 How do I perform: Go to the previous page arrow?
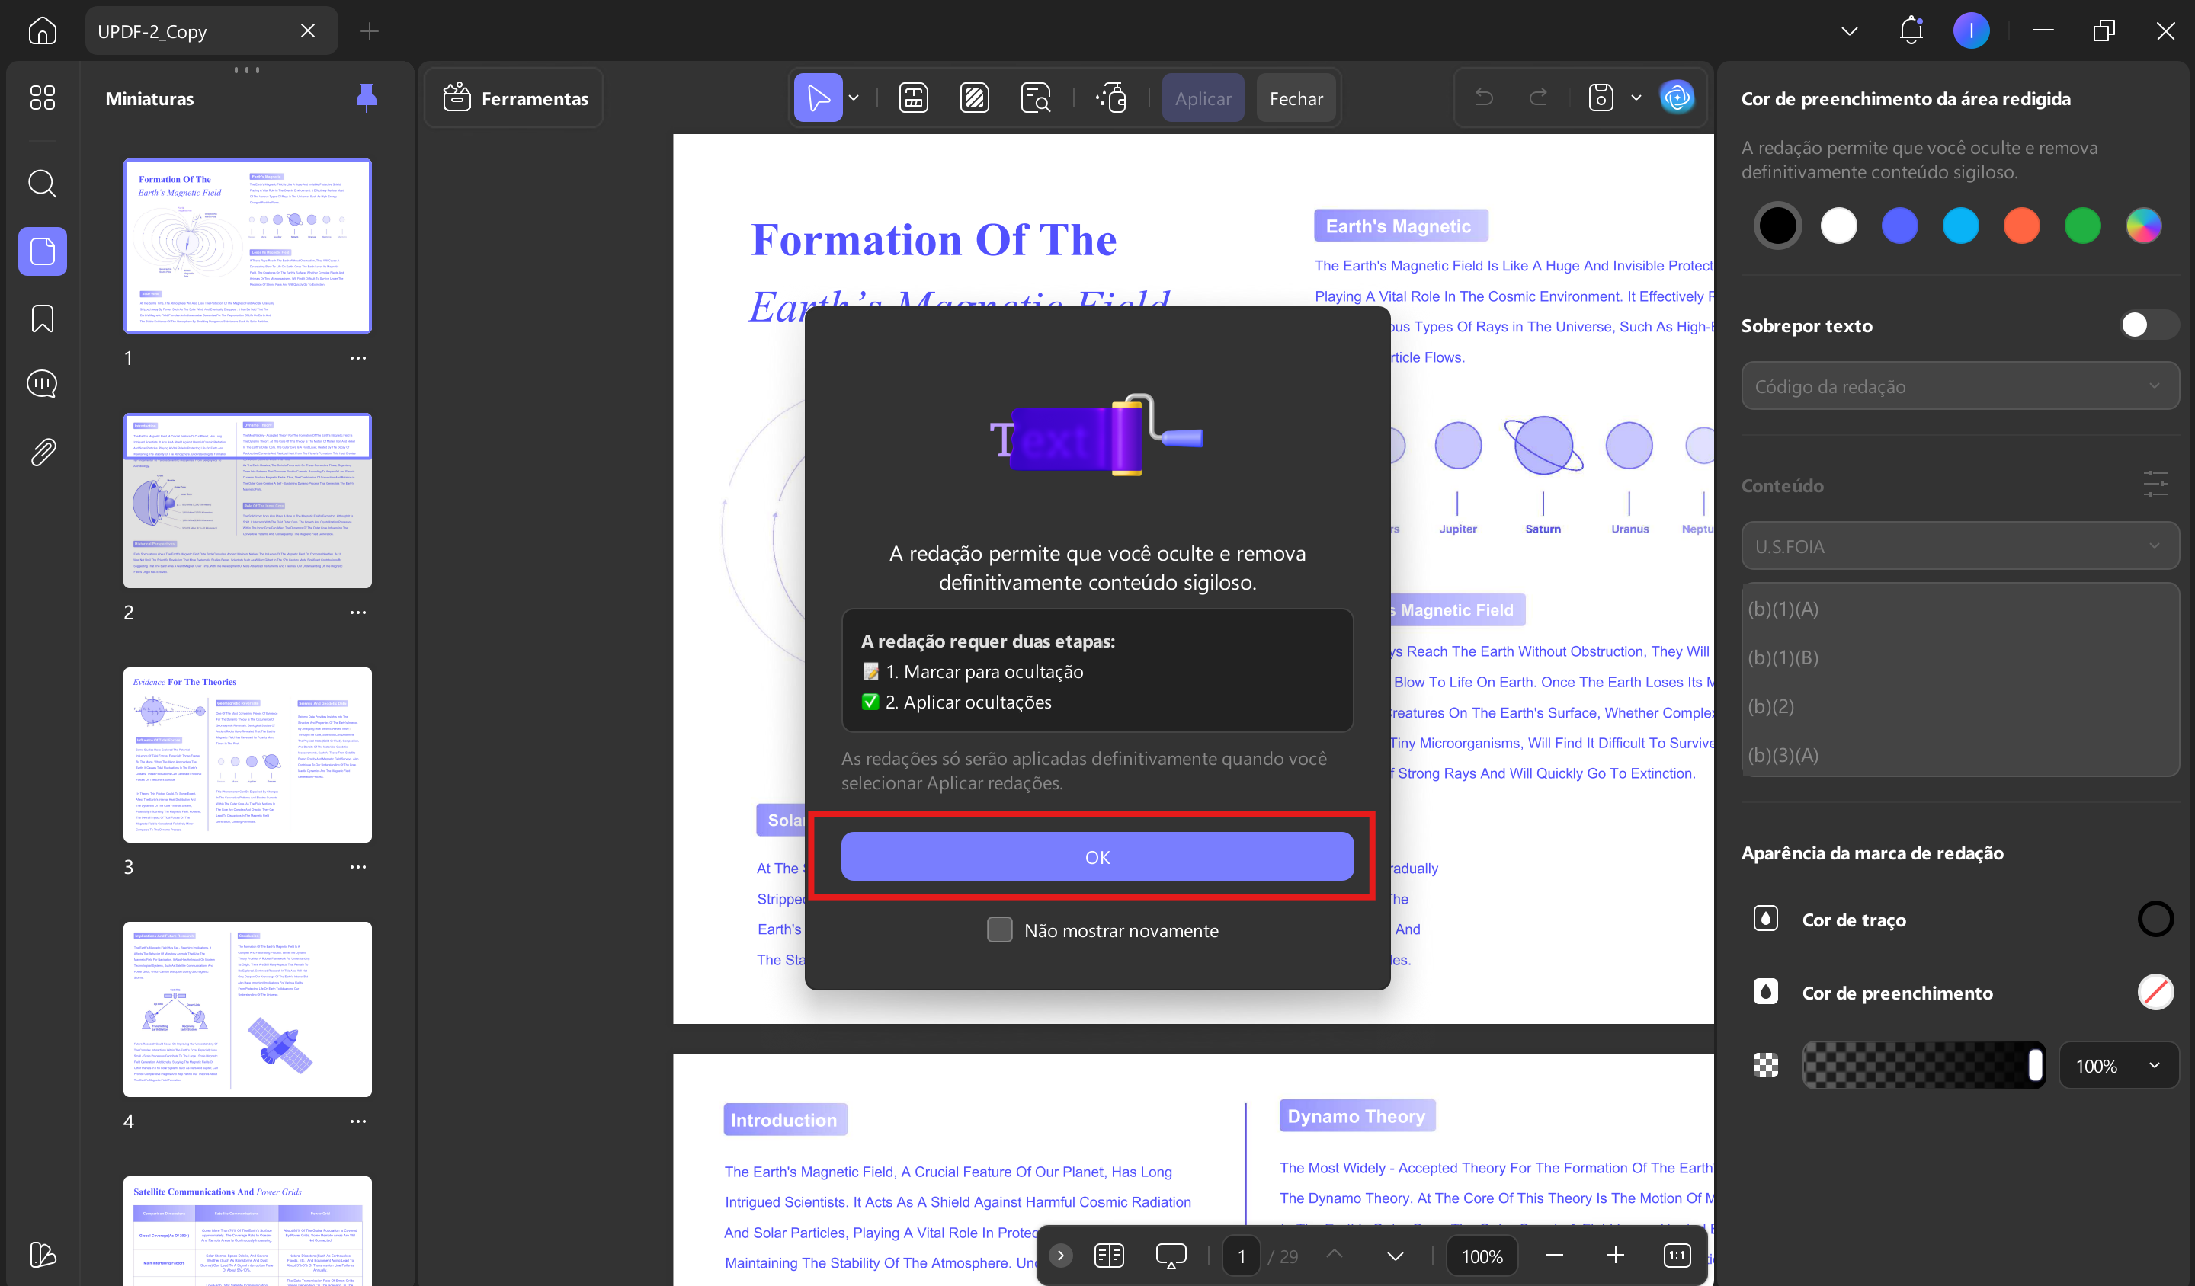click(1334, 1255)
